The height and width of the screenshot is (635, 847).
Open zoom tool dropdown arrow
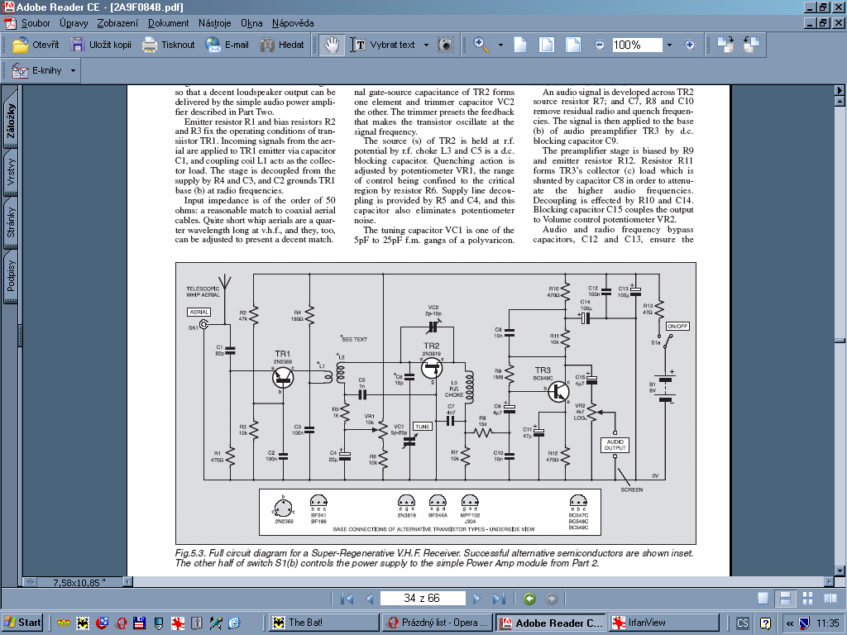pyautogui.click(x=500, y=45)
